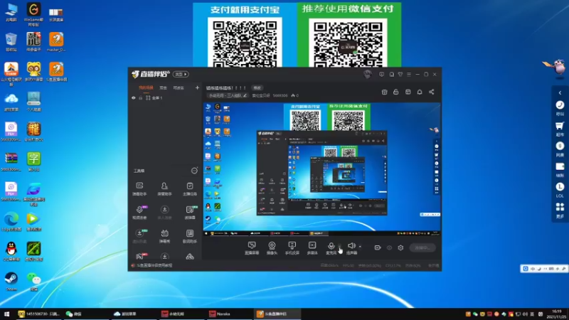Open the 滤镜 tool with green badge
This screenshot has height=320, width=569.
190,212
